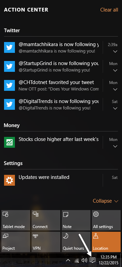Click the Money app icon for Stocks notification
Screen dimensions: 122x267
(9, 142)
